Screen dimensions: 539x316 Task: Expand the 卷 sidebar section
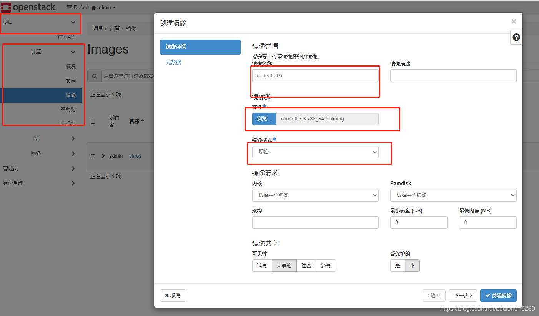pyautogui.click(x=41, y=138)
